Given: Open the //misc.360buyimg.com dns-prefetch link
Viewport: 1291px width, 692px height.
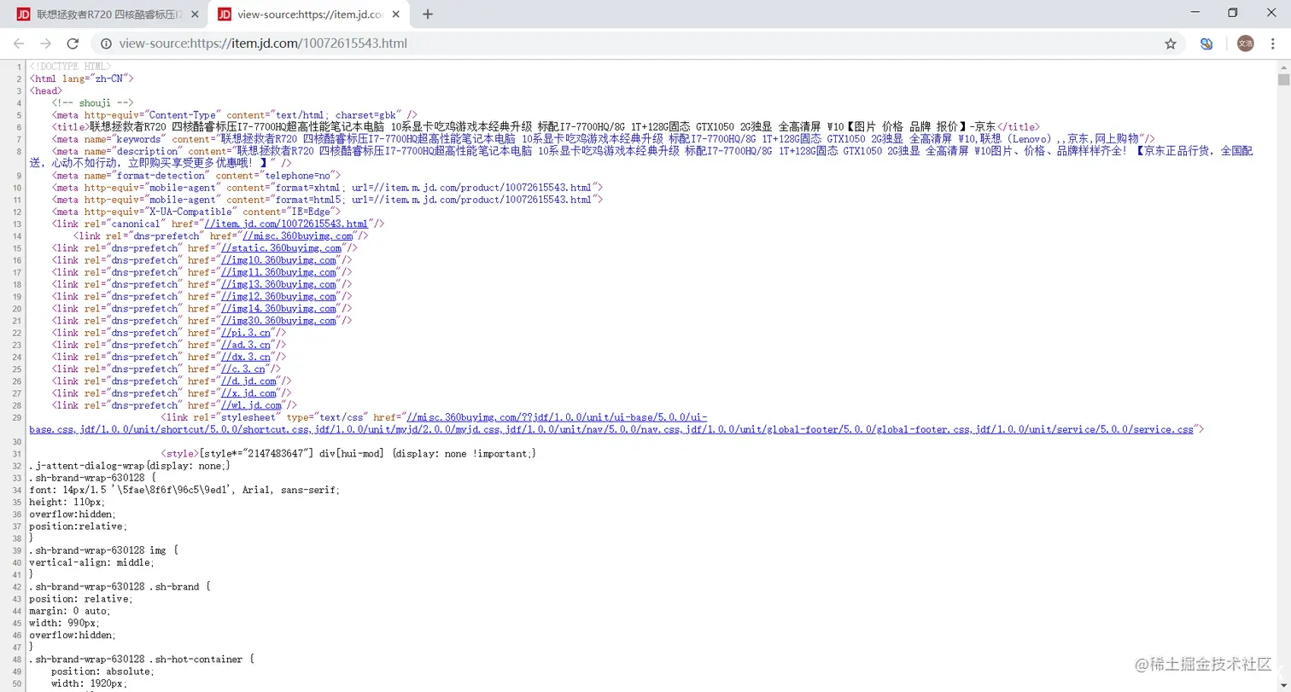Looking at the screenshot, I should pos(297,236).
